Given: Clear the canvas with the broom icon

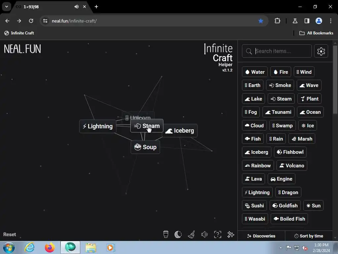Looking at the screenshot, I should click(x=191, y=234).
